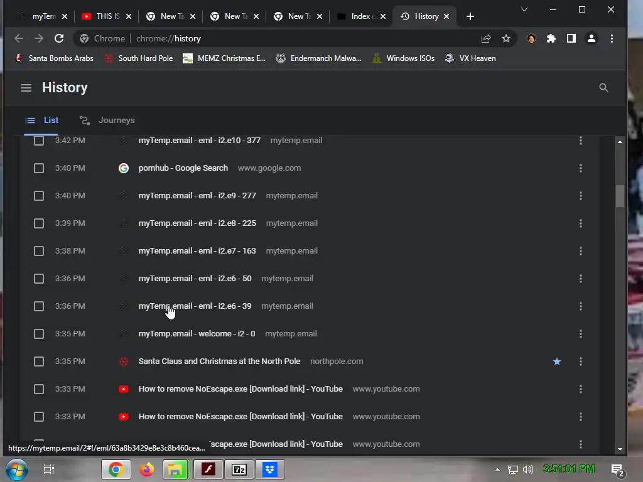Click the network tray icon
The width and height of the screenshot is (643, 482).
[512, 469]
